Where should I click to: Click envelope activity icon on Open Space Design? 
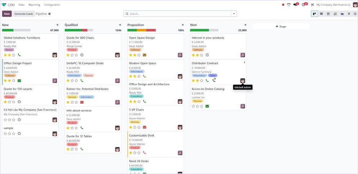[x=145, y=55]
